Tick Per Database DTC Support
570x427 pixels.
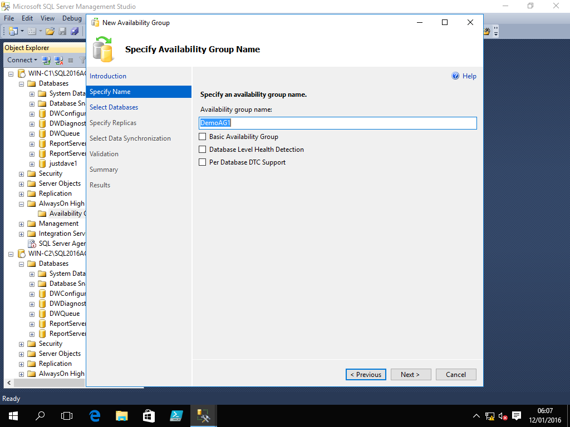[203, 162]
